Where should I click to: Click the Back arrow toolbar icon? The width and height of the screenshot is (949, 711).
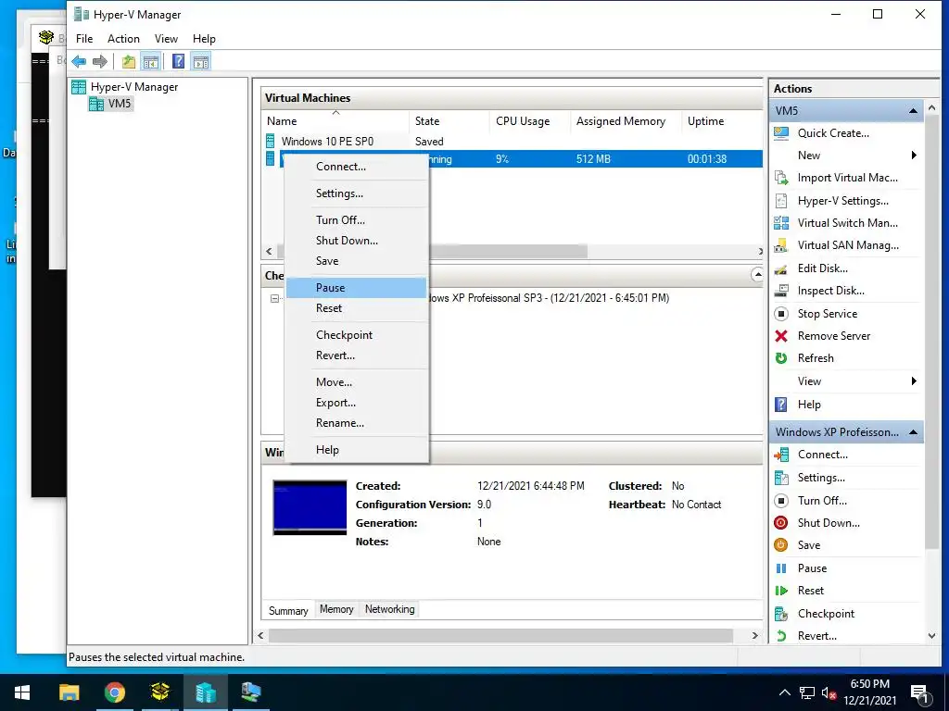[79, 61]
